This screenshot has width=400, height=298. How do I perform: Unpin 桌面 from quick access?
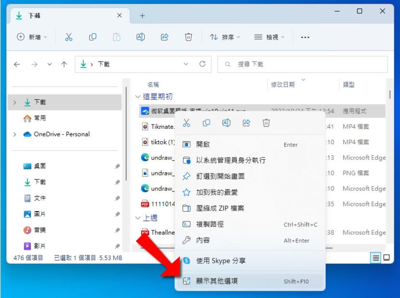tap(117, 166)
